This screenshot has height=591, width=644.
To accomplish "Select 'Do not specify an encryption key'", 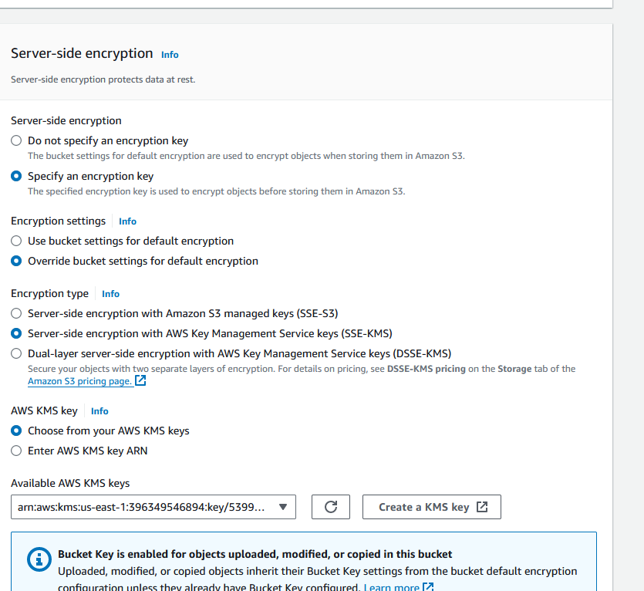I will point(16,141).
